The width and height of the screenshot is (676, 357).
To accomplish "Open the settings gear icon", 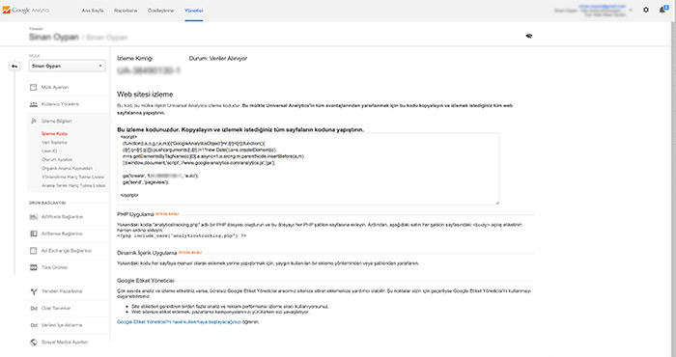I will (x=646, y=10).
